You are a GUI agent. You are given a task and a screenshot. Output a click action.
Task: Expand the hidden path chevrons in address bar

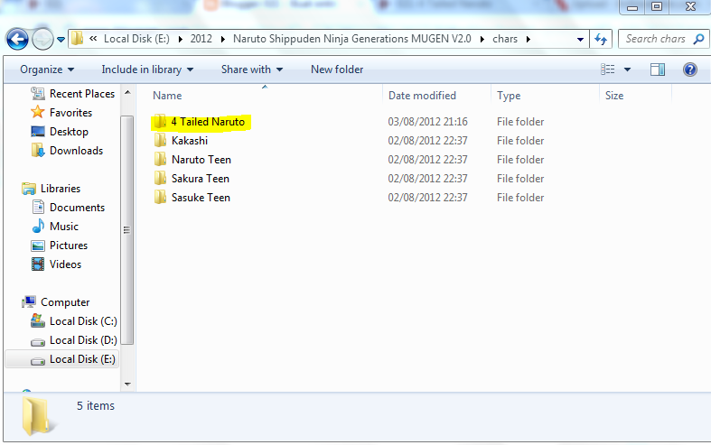(x=93, y=39)
